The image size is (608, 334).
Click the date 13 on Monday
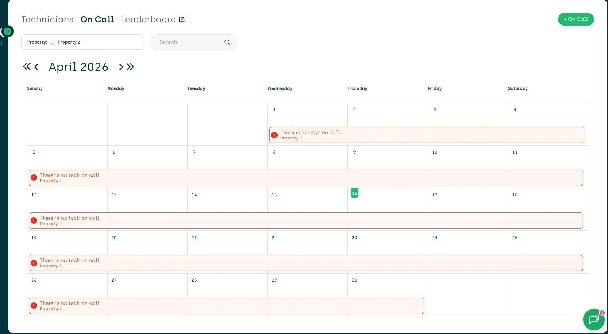tap(114, 195)
